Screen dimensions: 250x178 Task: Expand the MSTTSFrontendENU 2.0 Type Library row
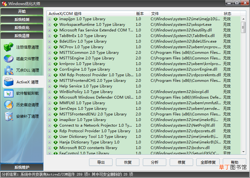[50, 114]
